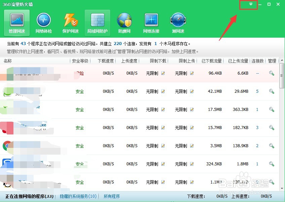Viewport: 285px width, 202px height.
Task: Select the 138.9KB upload traffic cell
Action: [x=241, y=146]
